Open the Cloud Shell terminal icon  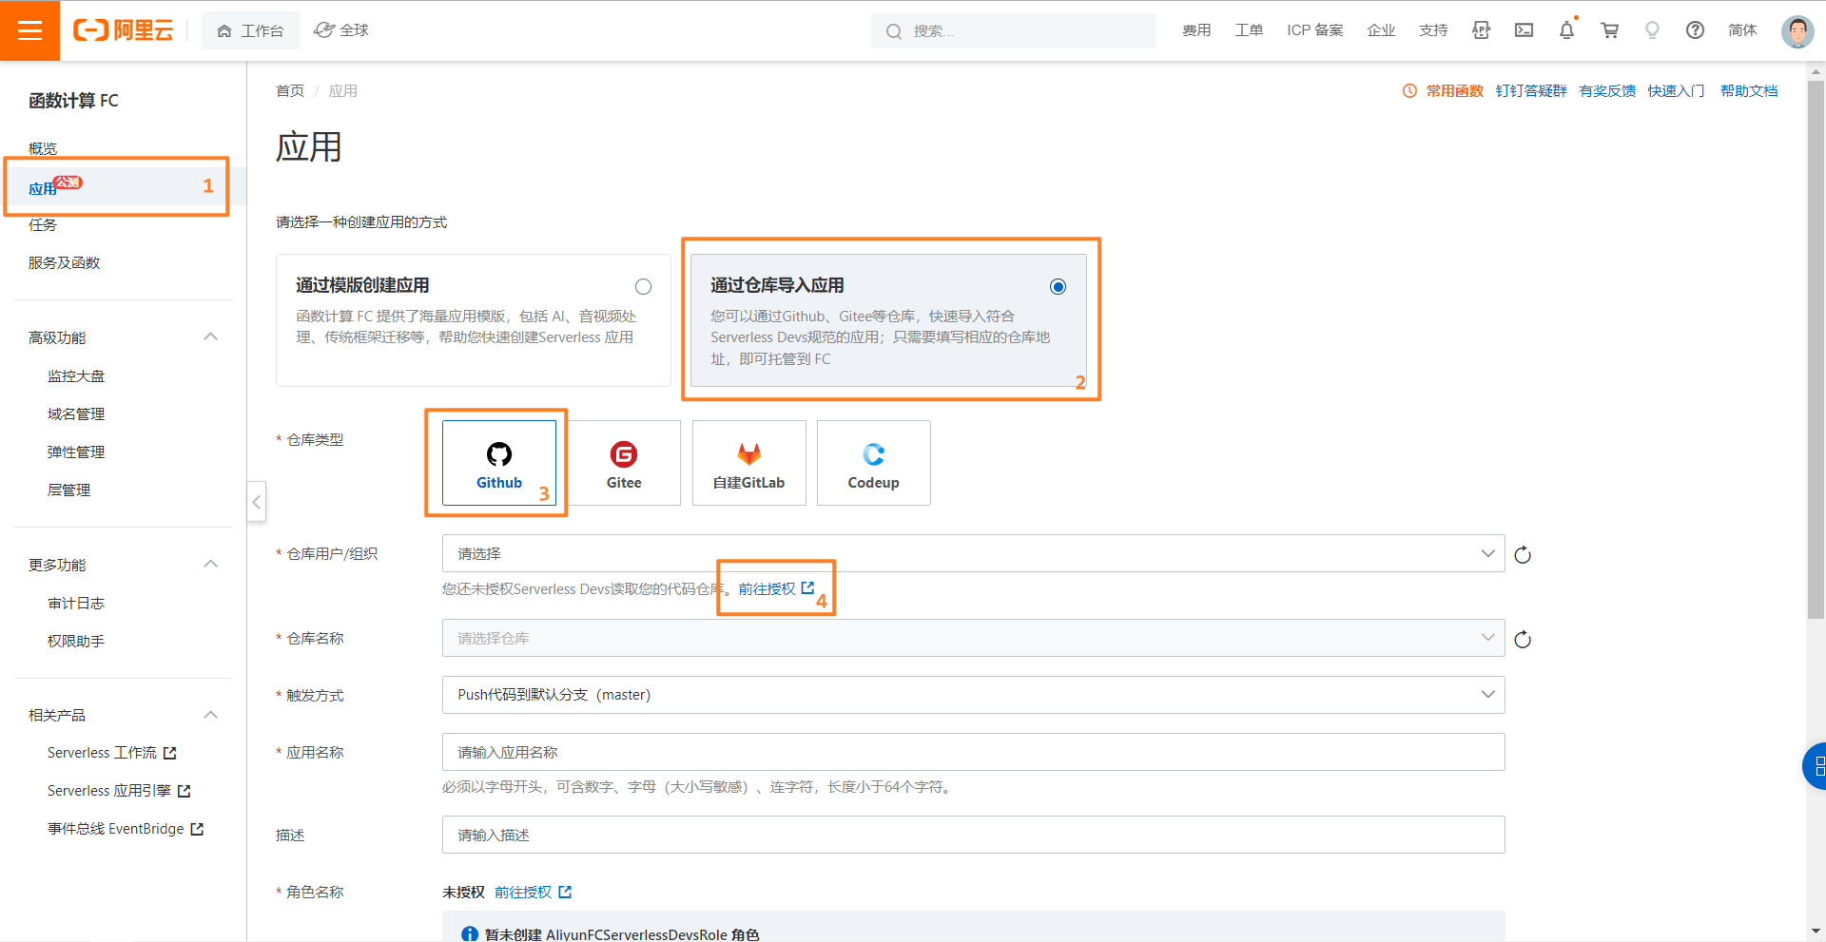(x=1524, y=30)
